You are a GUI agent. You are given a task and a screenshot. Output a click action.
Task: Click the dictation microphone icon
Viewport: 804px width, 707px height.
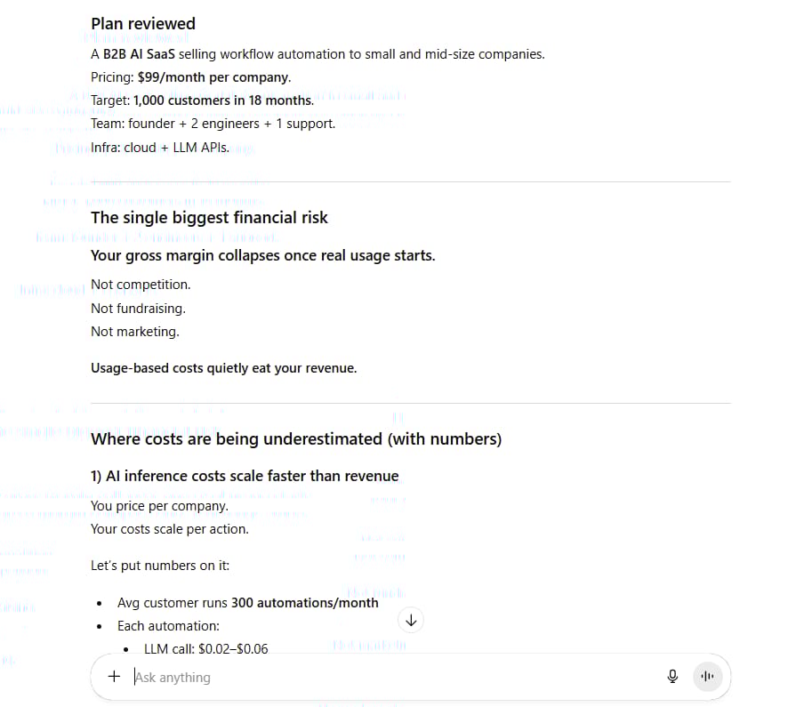coord(672,676)
